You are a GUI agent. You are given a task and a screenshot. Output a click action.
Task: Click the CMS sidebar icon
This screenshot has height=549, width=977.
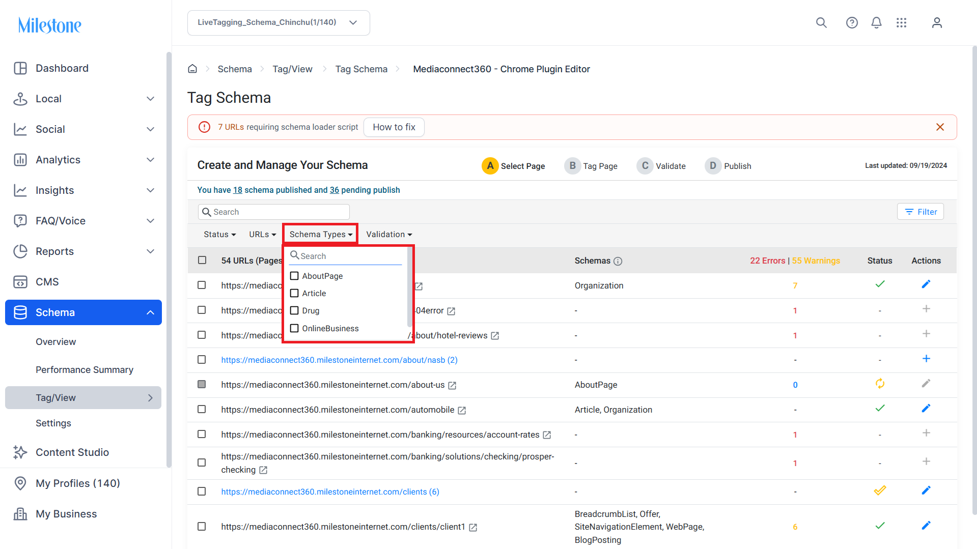[20, 282]
